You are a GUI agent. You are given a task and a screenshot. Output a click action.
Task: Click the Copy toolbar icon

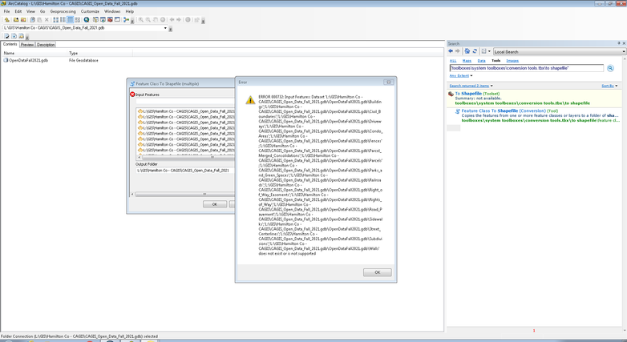[32, 19]
